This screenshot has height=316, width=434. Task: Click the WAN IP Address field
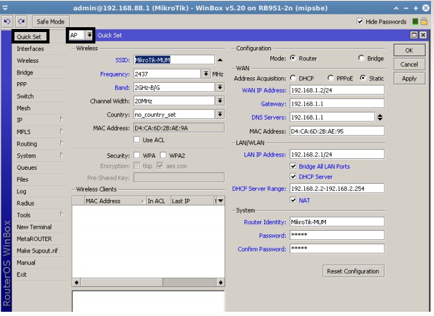(337, 90)
